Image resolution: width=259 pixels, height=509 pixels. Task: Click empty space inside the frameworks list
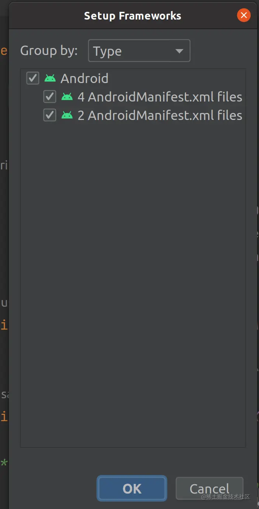click(133, 281)
